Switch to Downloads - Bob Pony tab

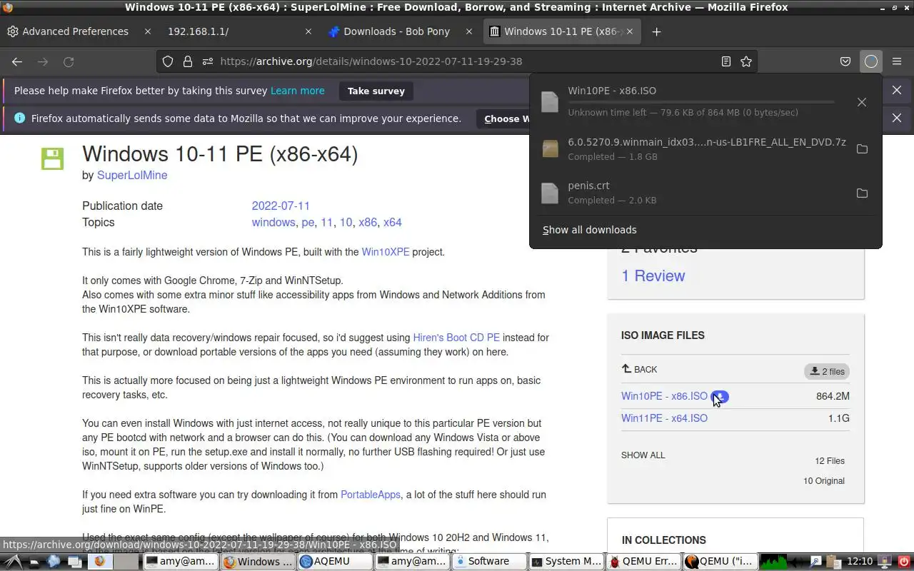[397, 31]
